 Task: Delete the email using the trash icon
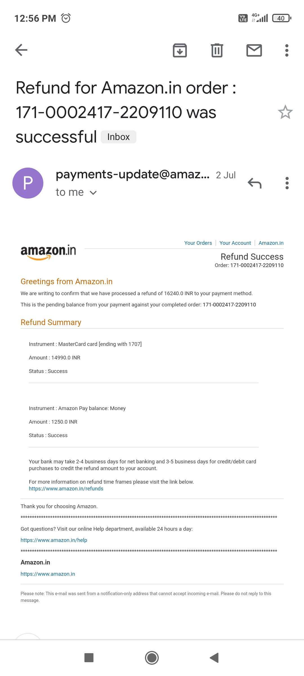click(217, 50)
